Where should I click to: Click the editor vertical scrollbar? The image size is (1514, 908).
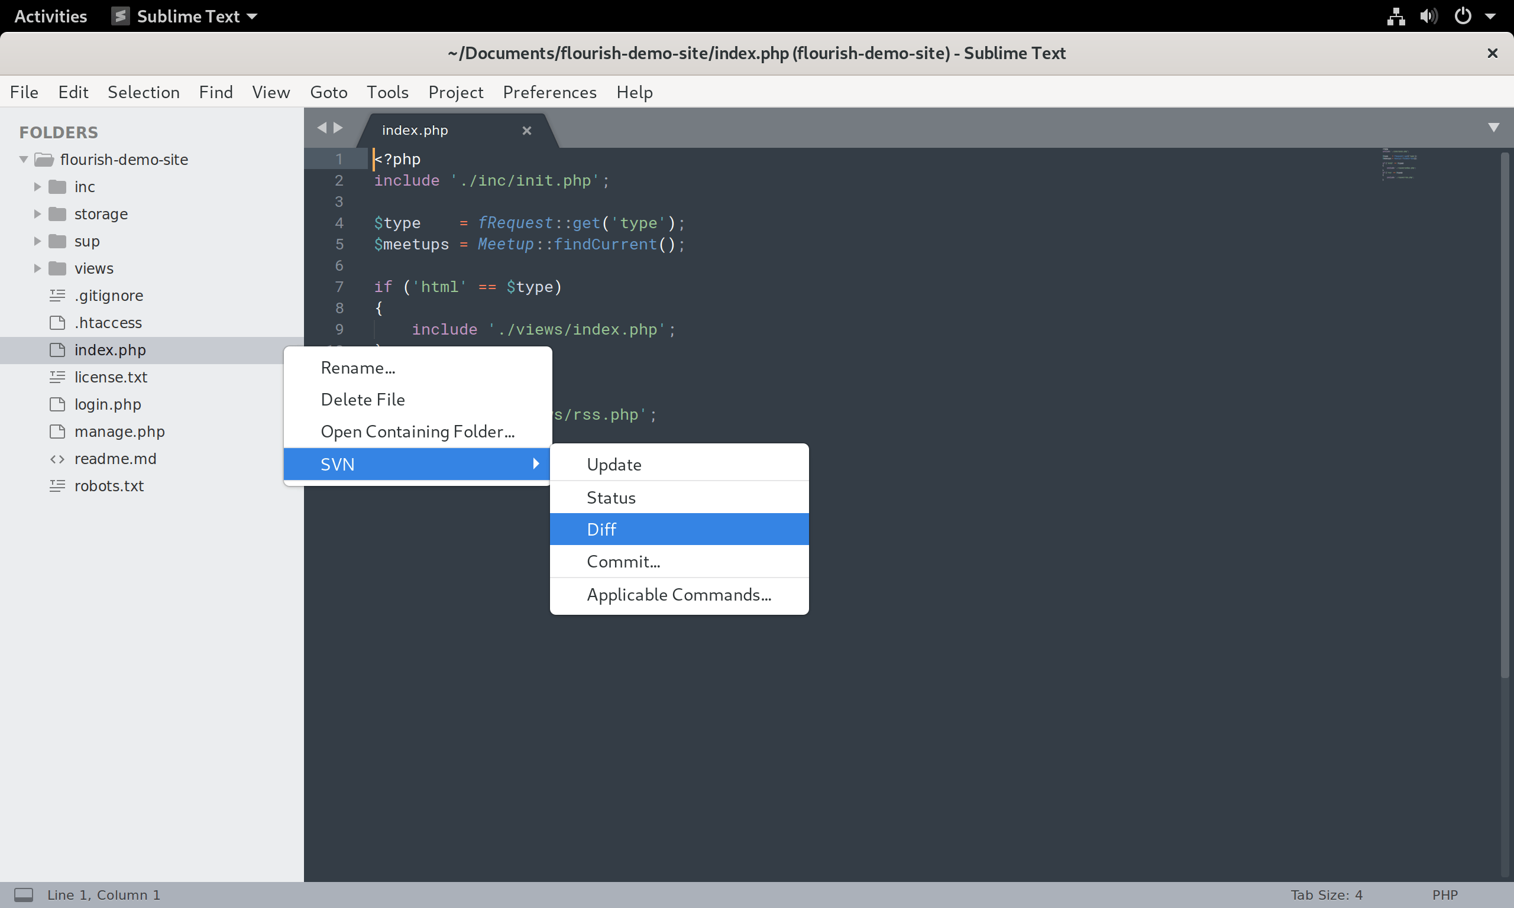click(x=1504, y=416)
